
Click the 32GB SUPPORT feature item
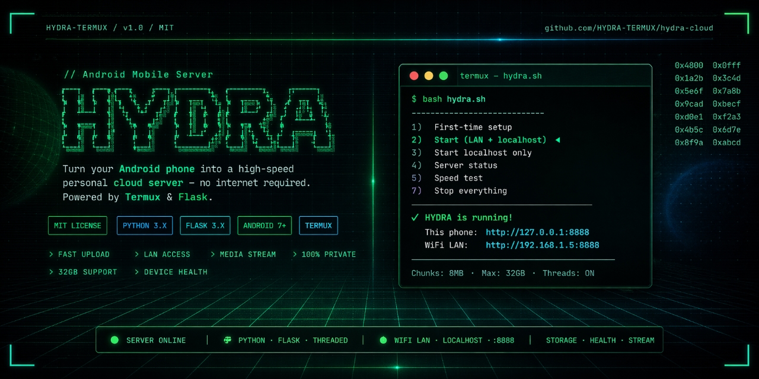(x=83, y=272)
